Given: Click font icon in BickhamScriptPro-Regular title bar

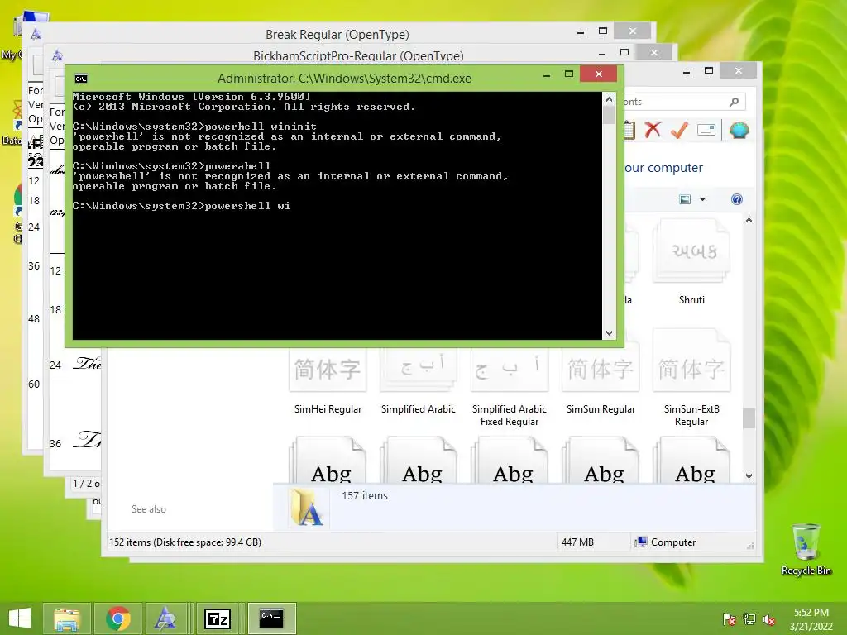Looking at the screenshot, I should click(57, 55).
